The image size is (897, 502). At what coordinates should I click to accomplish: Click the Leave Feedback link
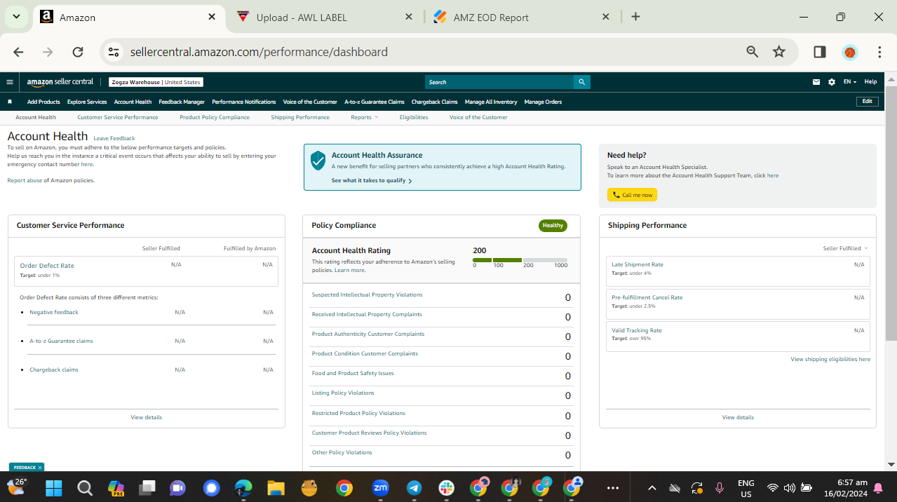114,138
